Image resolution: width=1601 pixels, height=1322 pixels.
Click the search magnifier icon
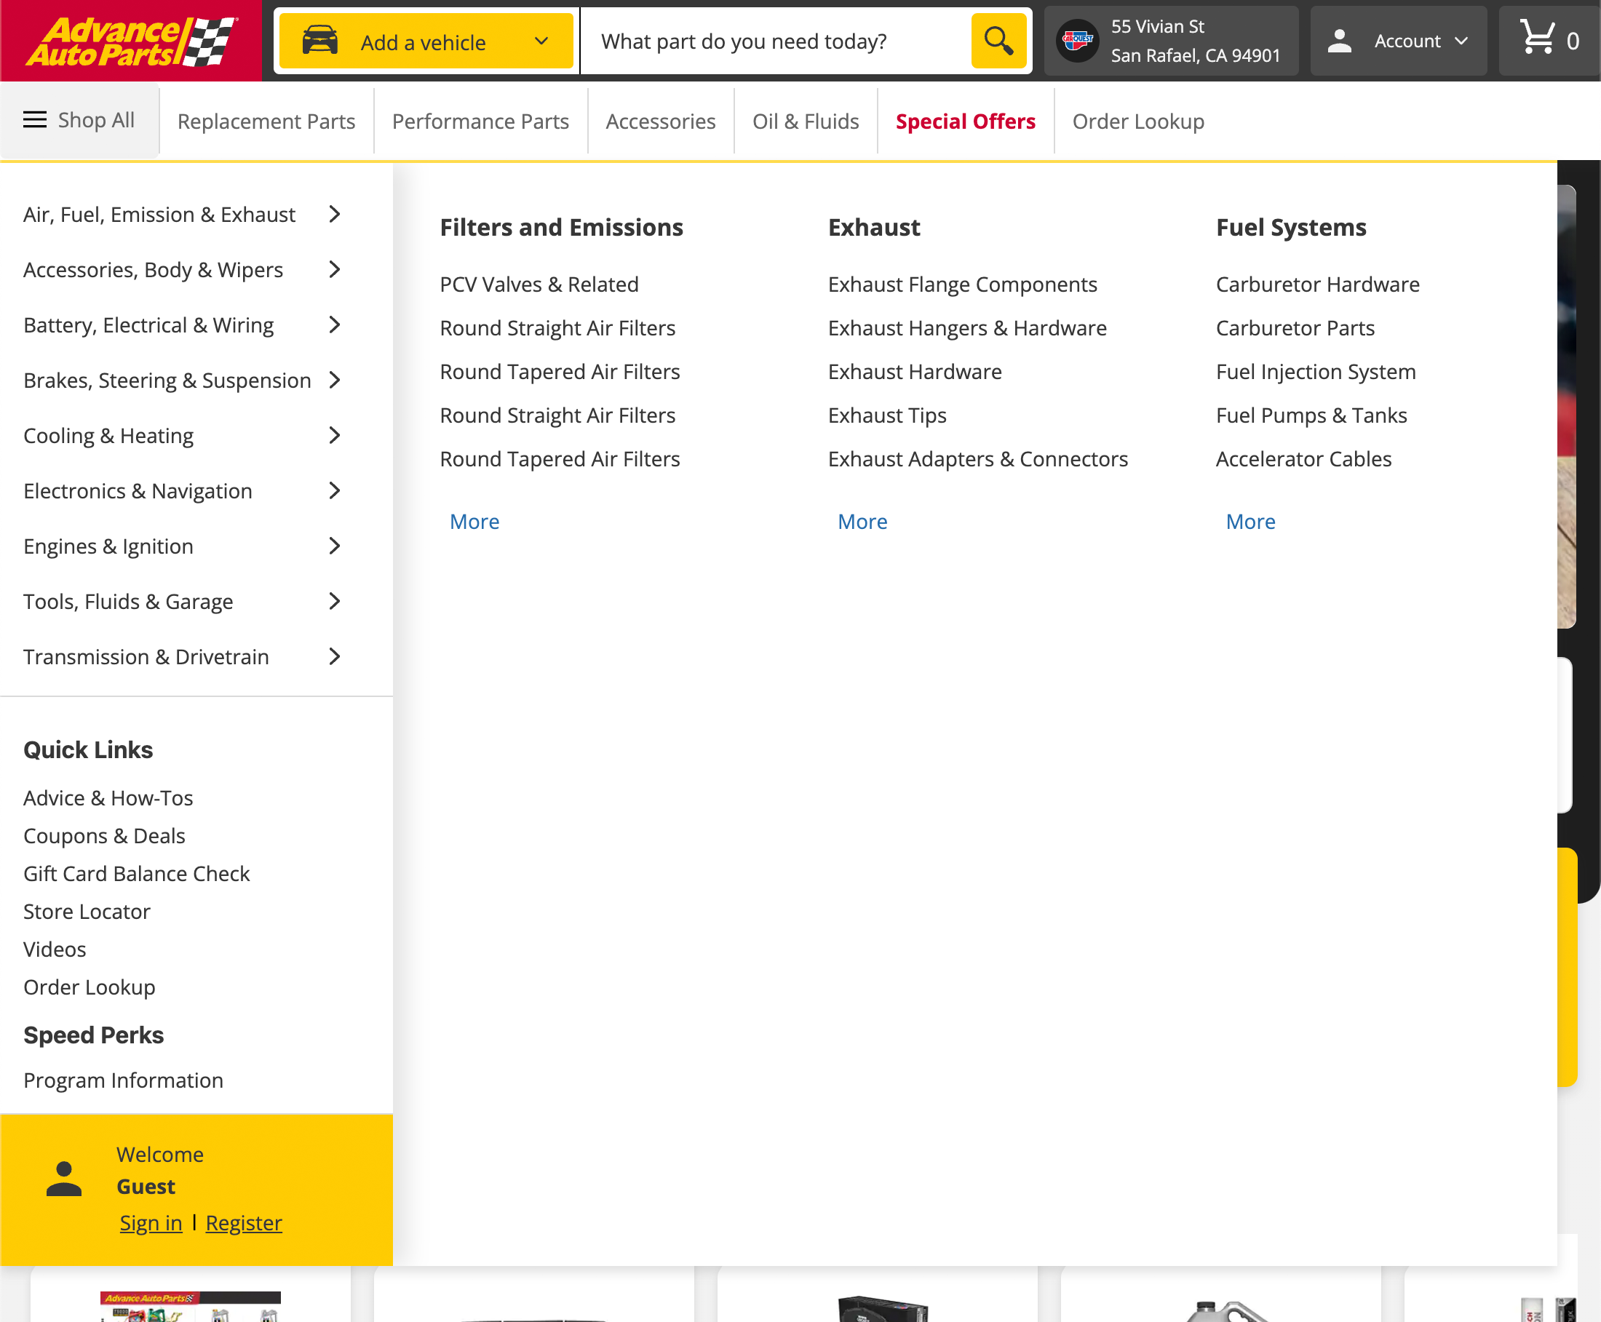tap(997, 40)
